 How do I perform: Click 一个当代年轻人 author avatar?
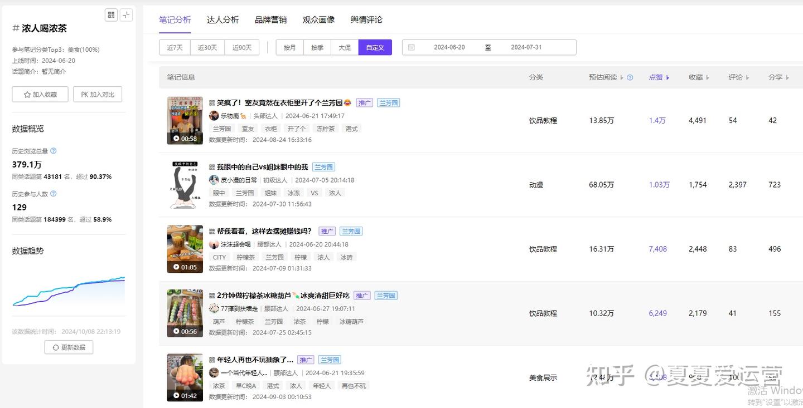coord(214,373)
